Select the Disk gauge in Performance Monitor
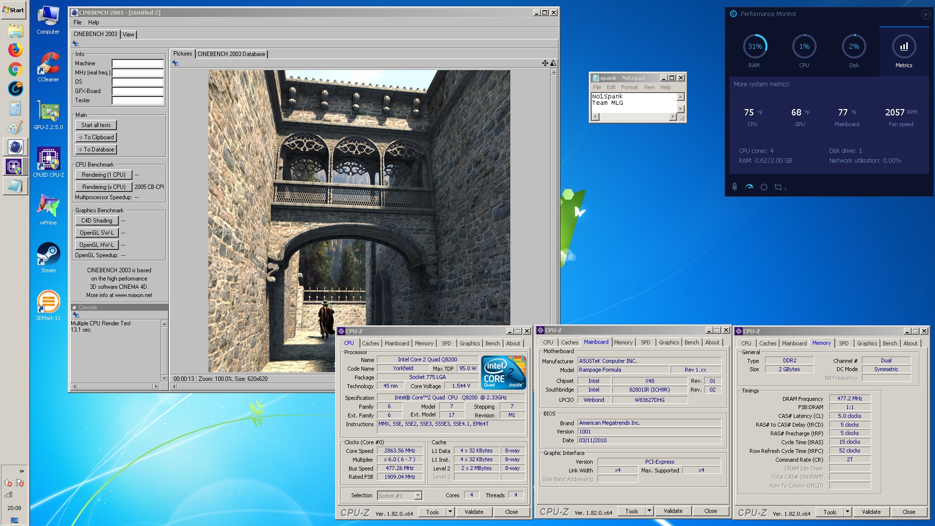935x526 pixels. 854,51
